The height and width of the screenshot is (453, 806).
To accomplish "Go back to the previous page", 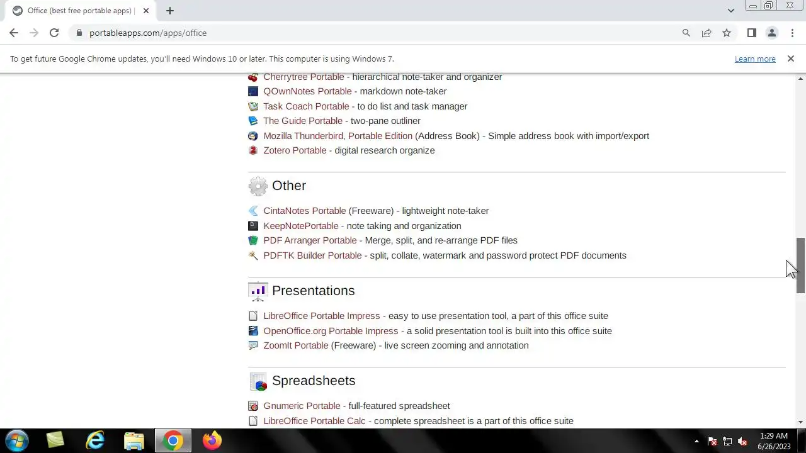I will [14, 33].
